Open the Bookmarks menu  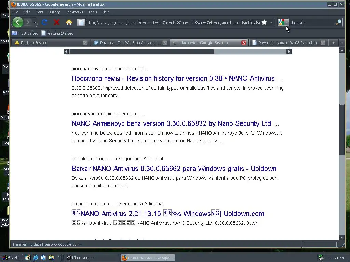(x=74, y=12)
